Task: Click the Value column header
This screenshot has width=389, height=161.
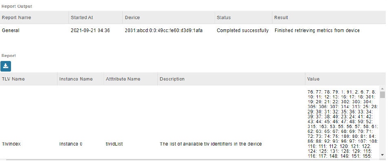Action: [313, 79]
